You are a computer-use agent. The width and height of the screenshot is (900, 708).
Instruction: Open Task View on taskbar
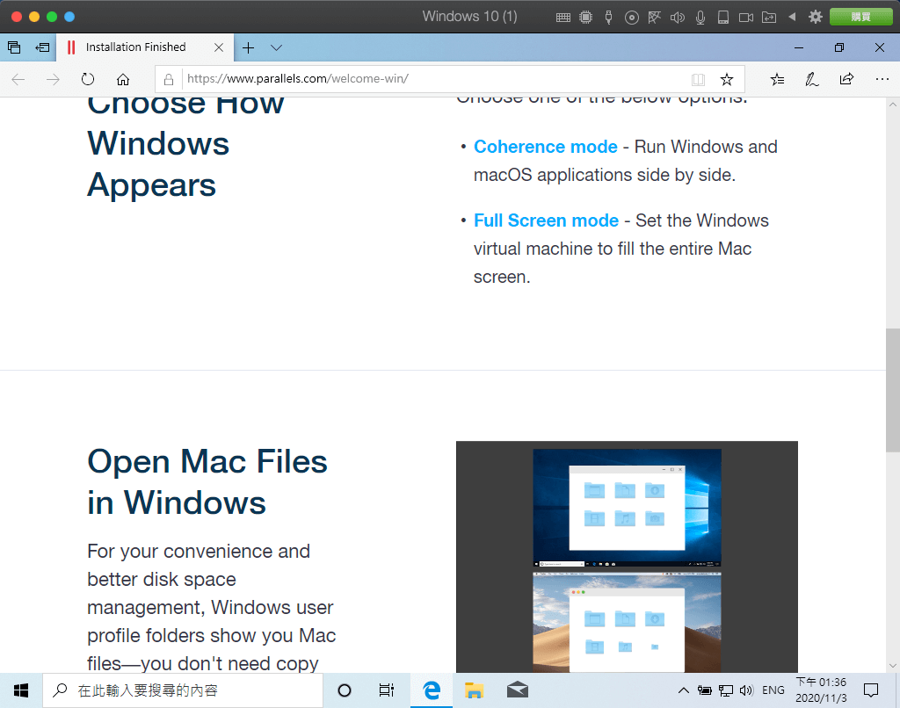pyautogui.click(x=387, y=690)
